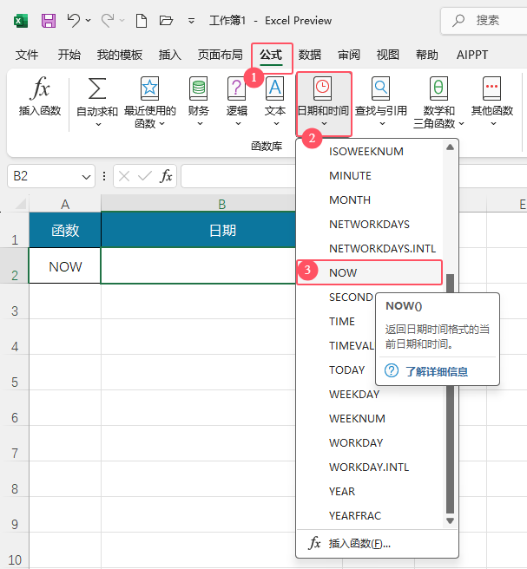Click the formula bar fx icon
This screenshot has width=527, height=569.
(x=166, y=176)
